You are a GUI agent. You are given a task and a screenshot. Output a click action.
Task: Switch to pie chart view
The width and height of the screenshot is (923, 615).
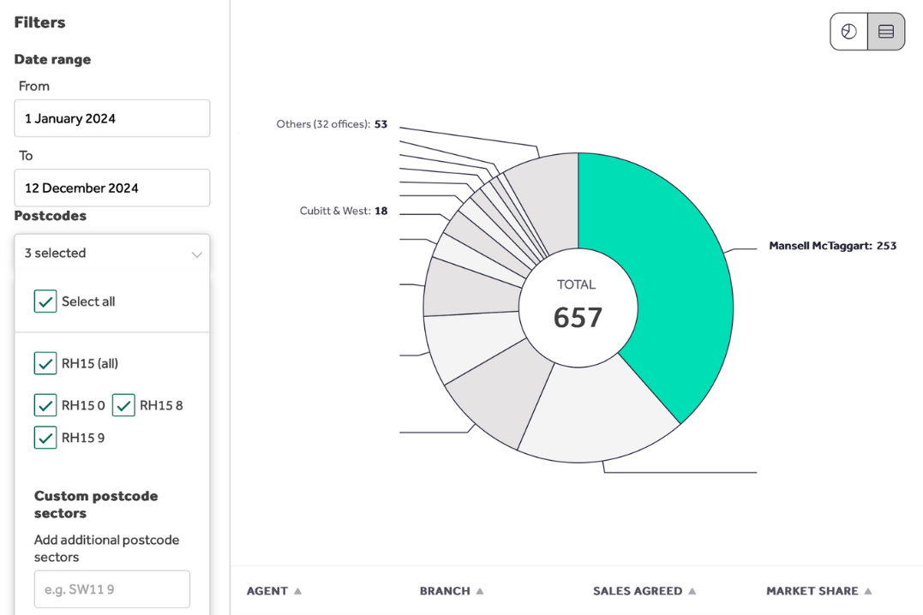click(x=848, y=32)
